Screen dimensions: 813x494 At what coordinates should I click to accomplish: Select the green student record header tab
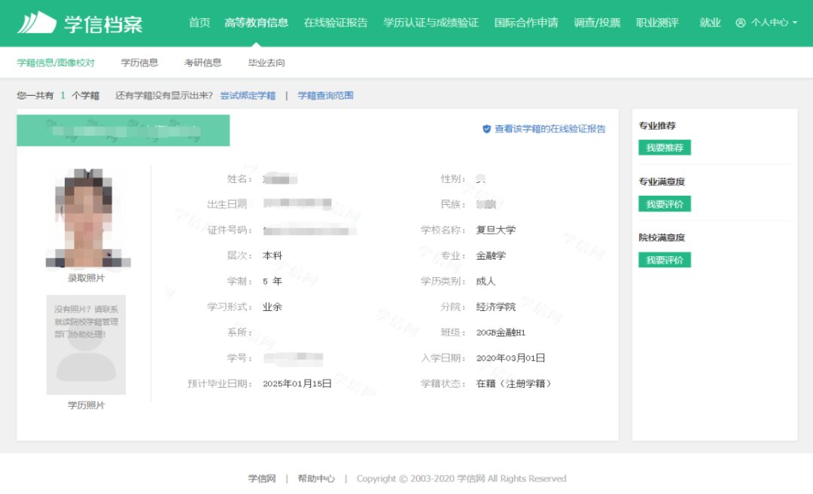pyautogui.click(x=123, y=130)
